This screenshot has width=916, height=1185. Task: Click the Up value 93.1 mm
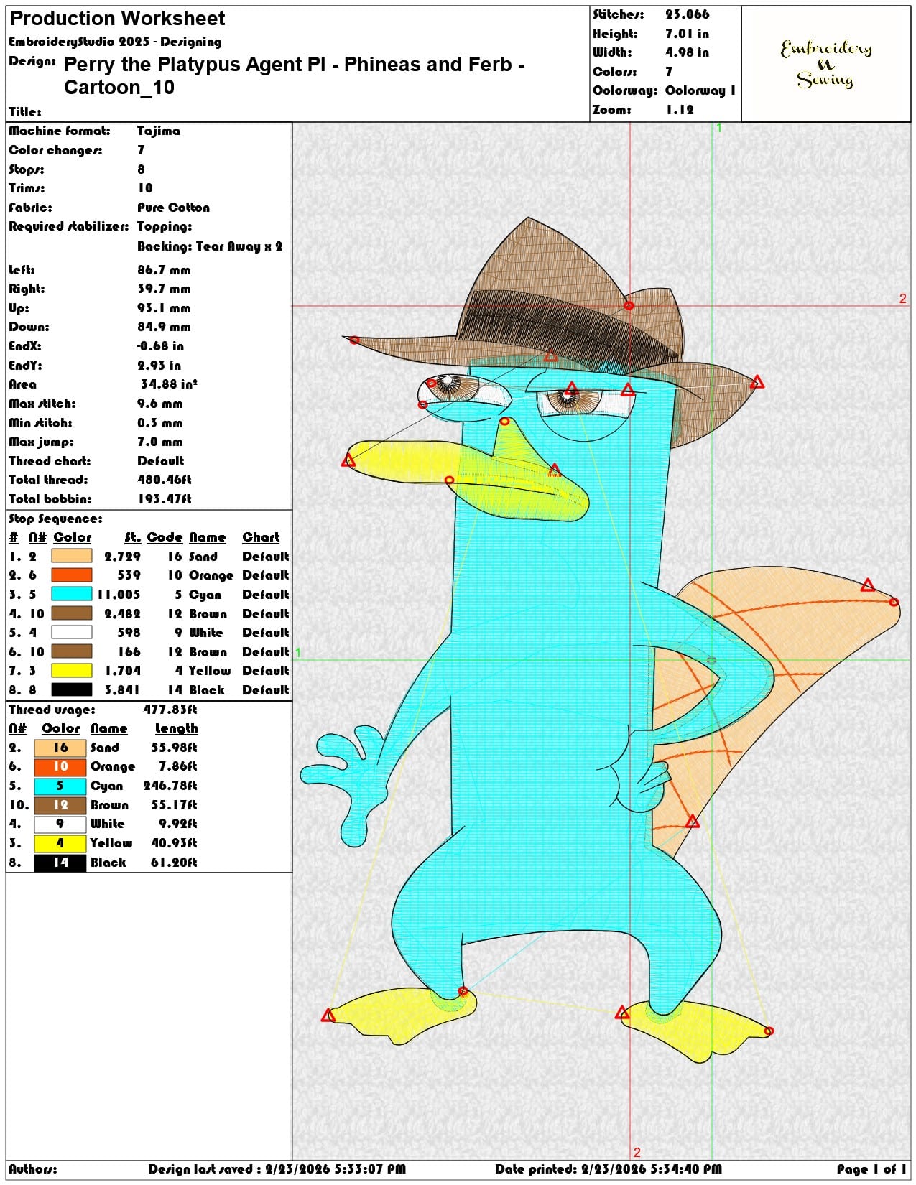pyautogui.click(x=164, y=308)
